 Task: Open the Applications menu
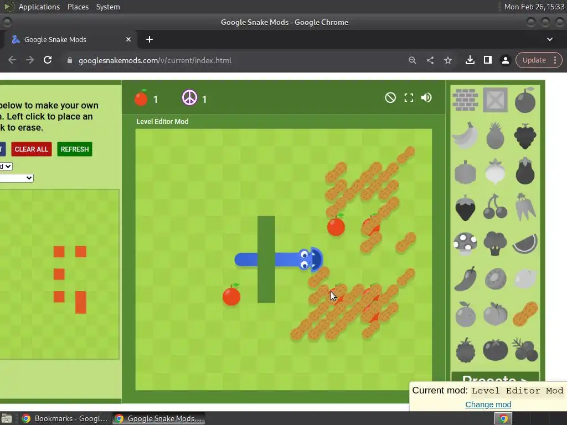pyautogui.click(x=39, y=7)
